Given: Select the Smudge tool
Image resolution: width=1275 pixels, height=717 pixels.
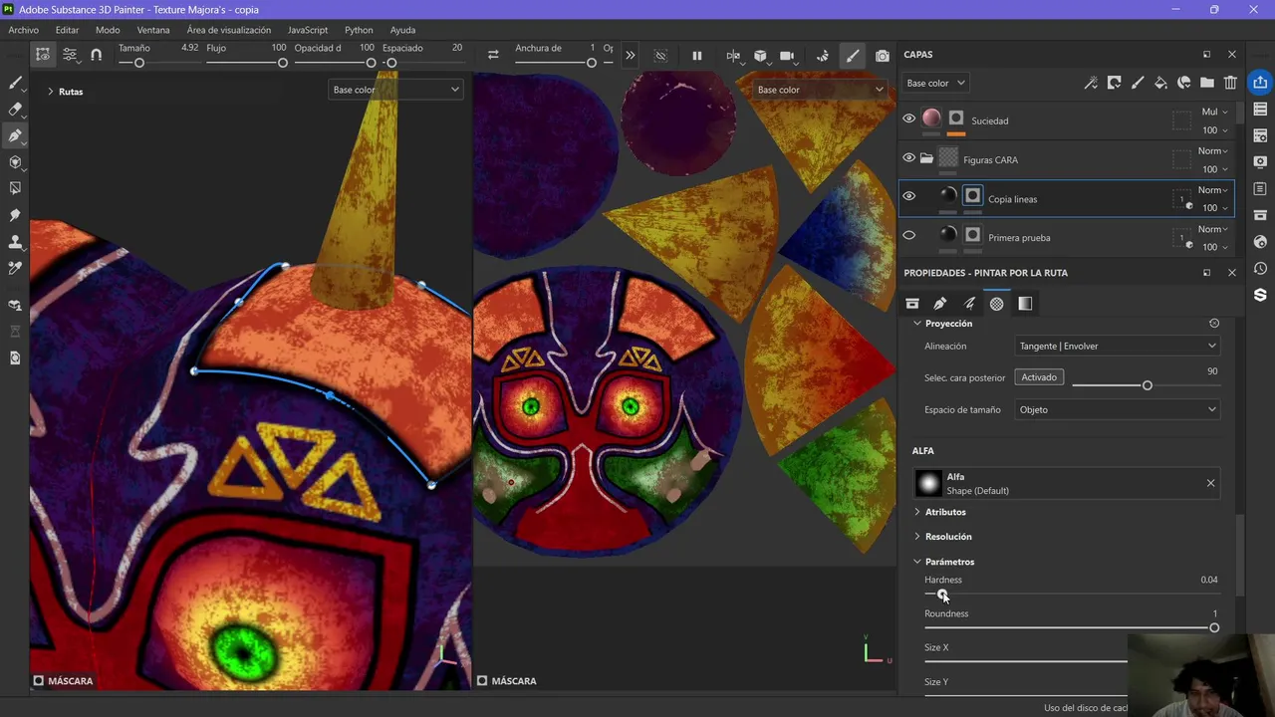Looking at the screenshot, I should (x=15, y=215).
